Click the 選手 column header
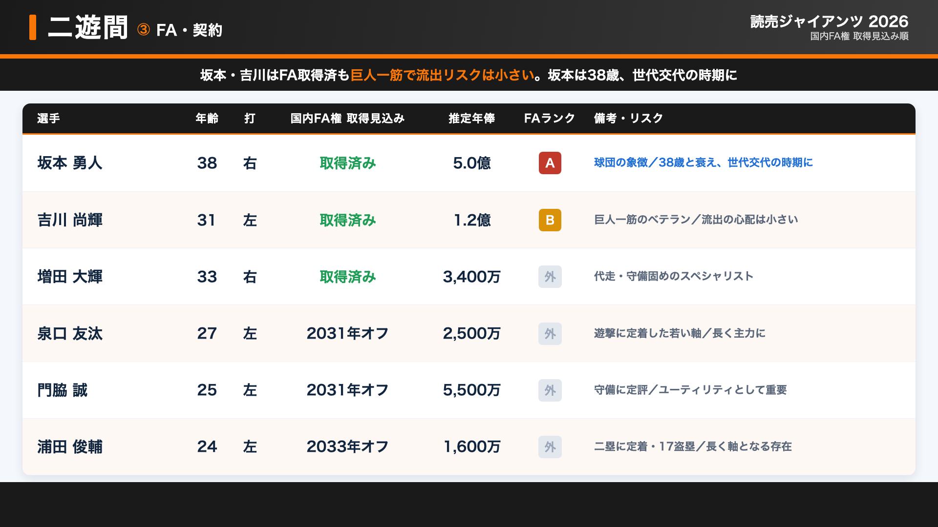Screen dimensions: 938x527 48,119
